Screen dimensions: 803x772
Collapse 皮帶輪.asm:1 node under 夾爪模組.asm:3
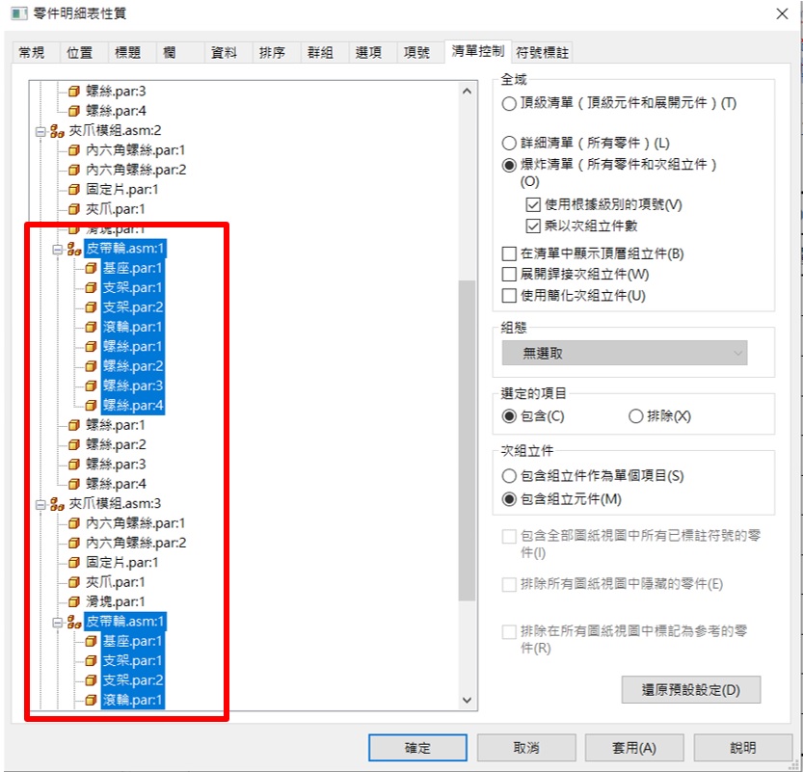(58, 622)
